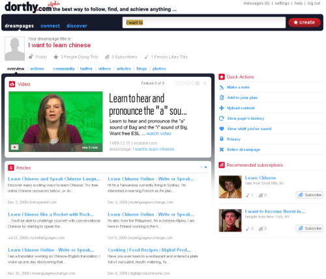The image size is (326, 279).
Task: Open the help link
Action: pyautogui.click(x=299, y=3)
